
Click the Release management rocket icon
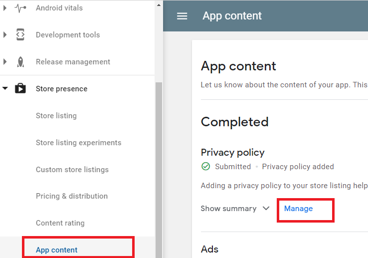tap(20, 62)
